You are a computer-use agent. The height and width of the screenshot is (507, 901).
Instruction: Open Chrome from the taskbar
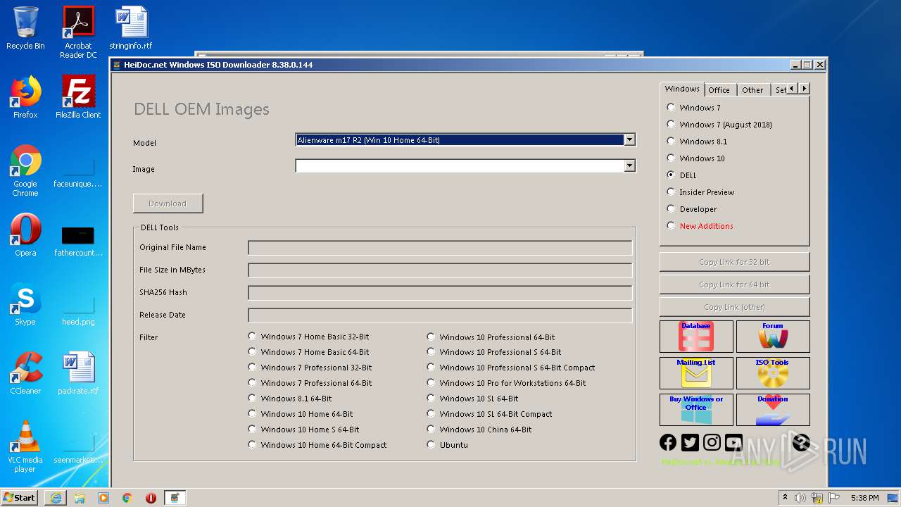pyautogui.click(x=127, y=498)
